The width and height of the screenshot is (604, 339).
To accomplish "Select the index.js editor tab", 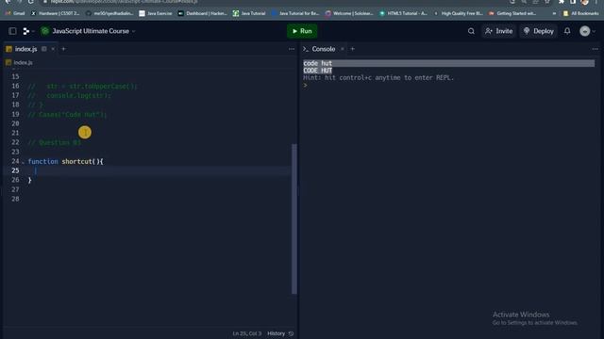I will click(25, 49).
